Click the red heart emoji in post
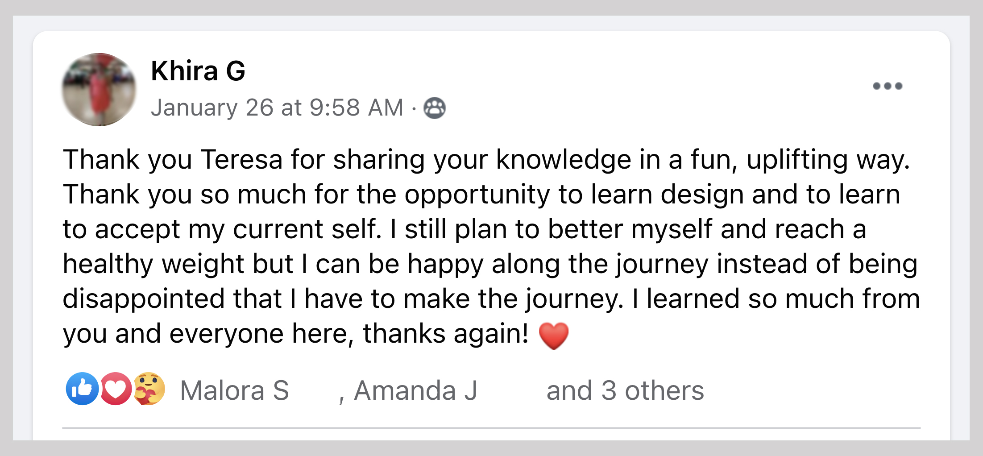 coord(553,336)
